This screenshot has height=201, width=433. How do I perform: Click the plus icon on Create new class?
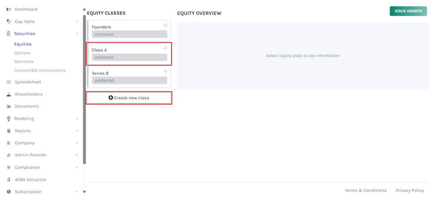(x=111, y=98)
